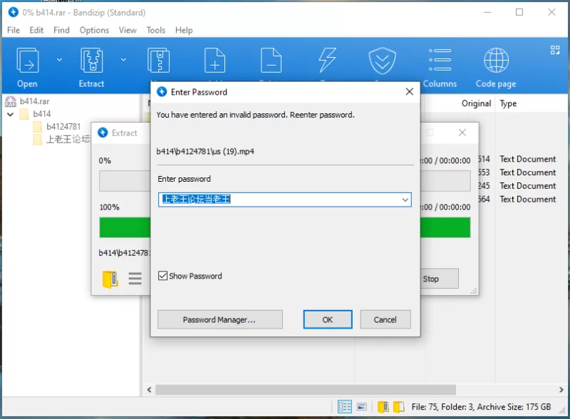The image size is (570, 419).
Task: Sort by the Original column header
Action: coord(476,103)
